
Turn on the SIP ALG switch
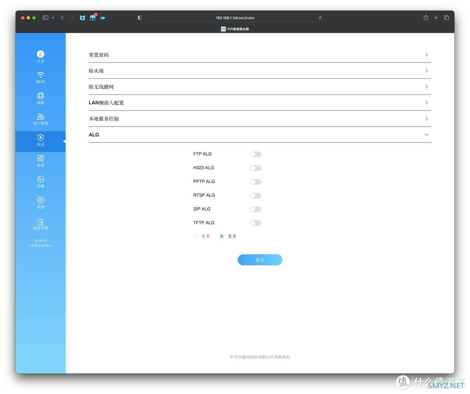[x=255, y=209]
